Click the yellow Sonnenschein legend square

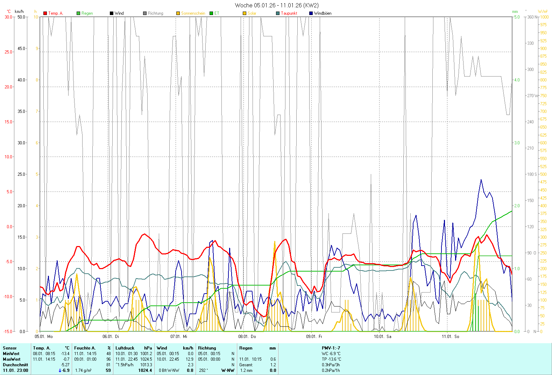(x=178, y=13)
